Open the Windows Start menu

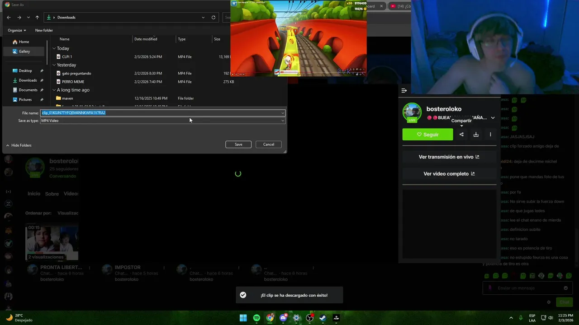point(243,318)
